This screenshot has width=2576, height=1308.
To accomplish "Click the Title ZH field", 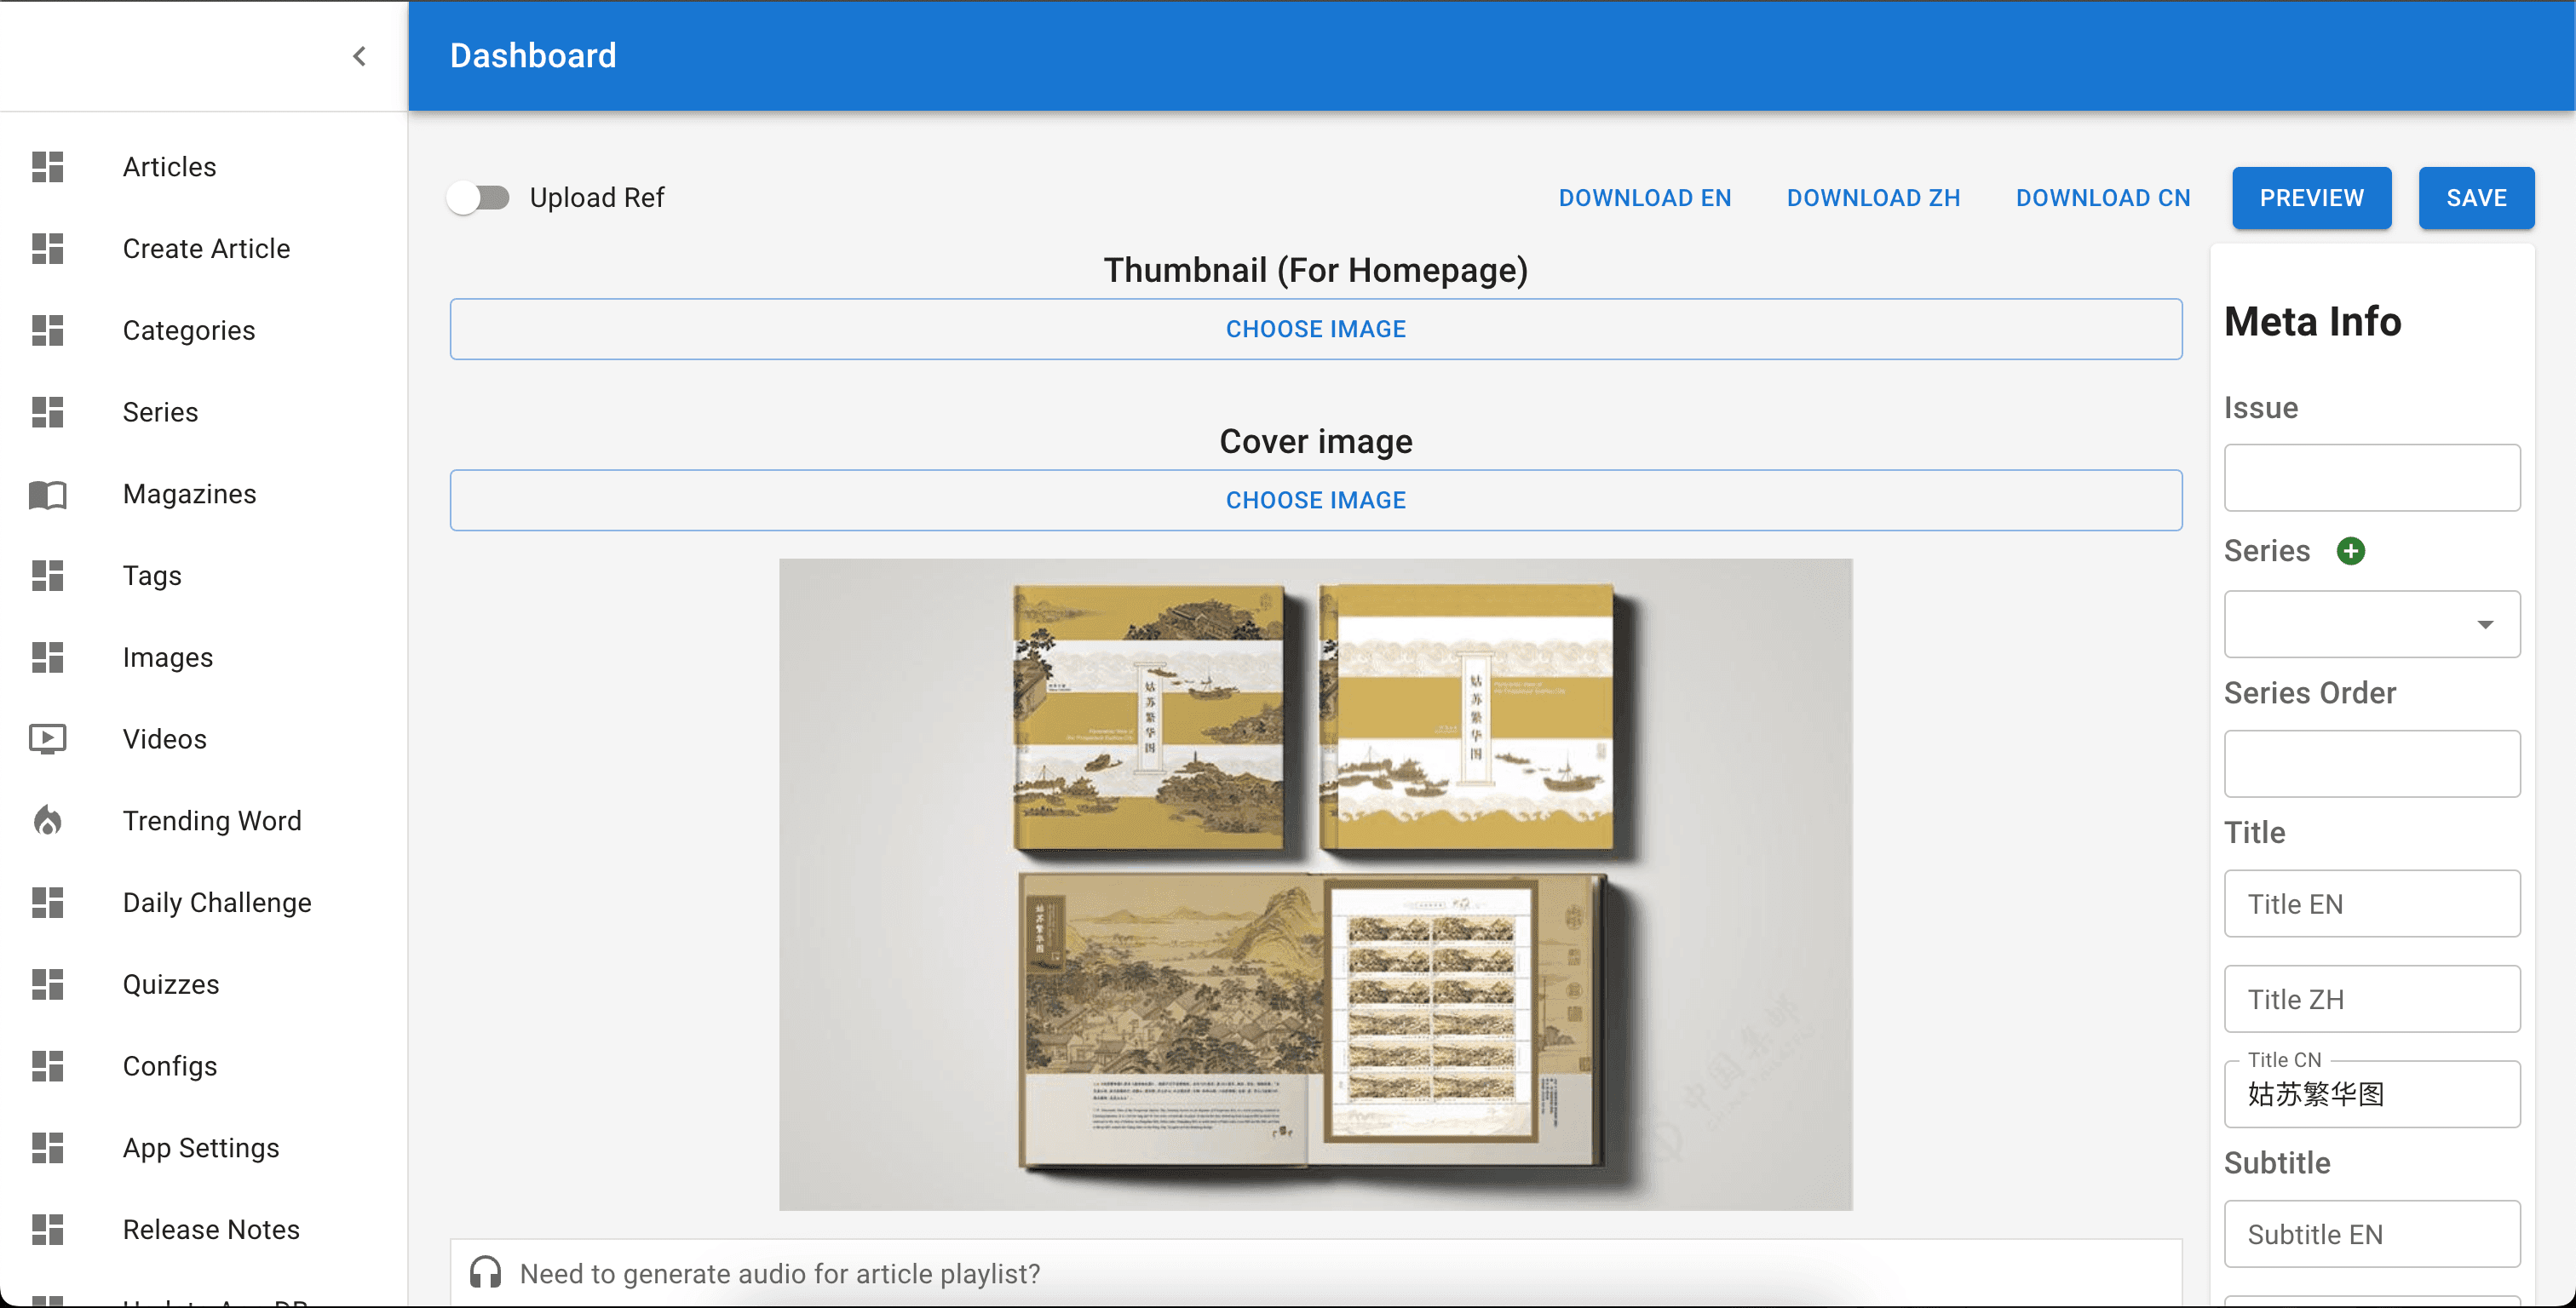I will (x=2372, y=999).
